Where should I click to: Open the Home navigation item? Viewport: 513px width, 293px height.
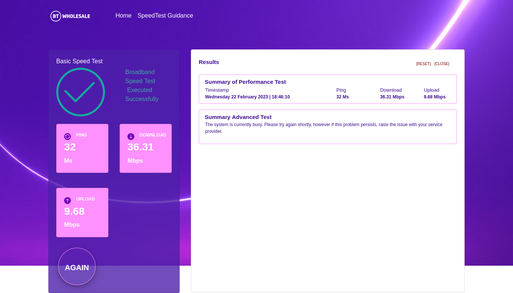pyautogui.click(x=123, y=16)
